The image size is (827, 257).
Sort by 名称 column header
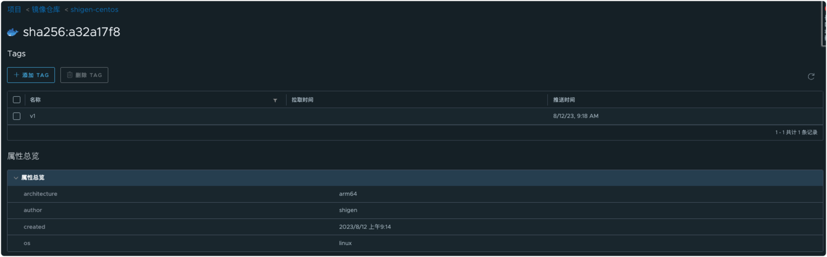pyautogui.click(x=35, y=100)
